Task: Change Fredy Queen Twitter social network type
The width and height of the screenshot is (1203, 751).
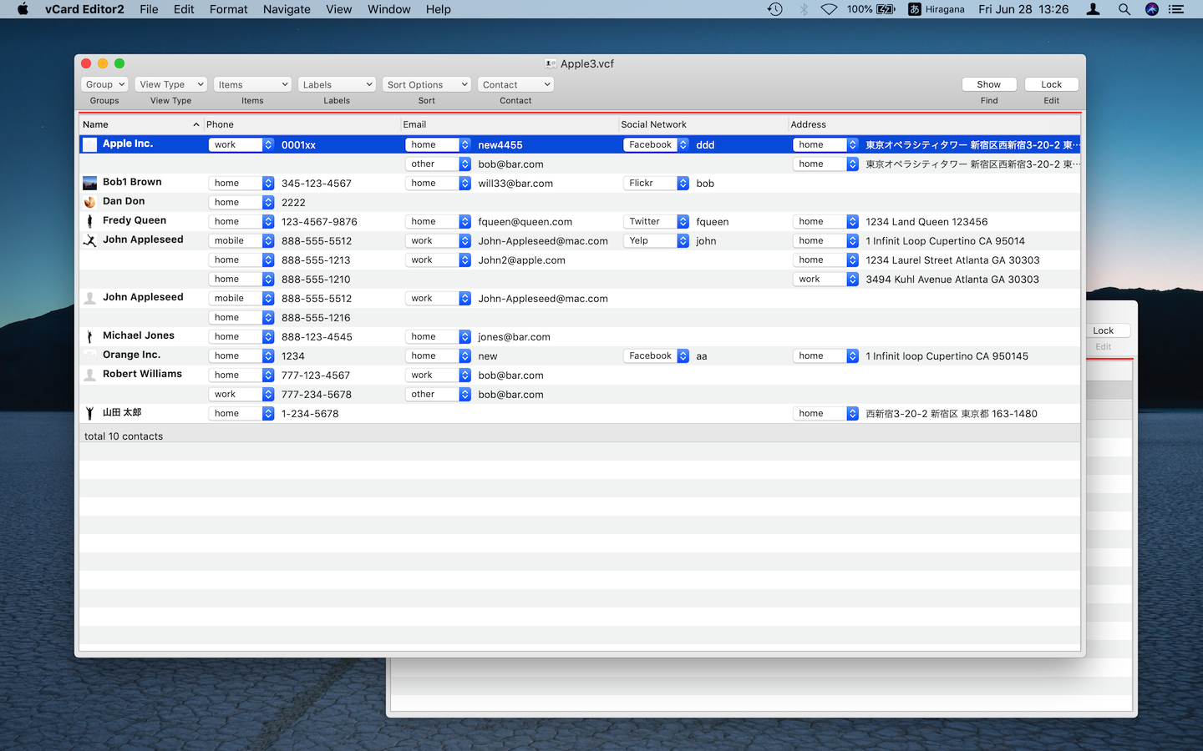Action: click(x=656, y=221)
